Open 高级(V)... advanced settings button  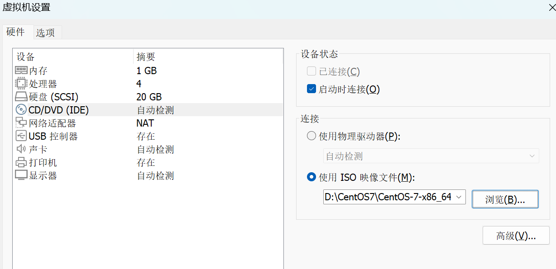(516, 236)
